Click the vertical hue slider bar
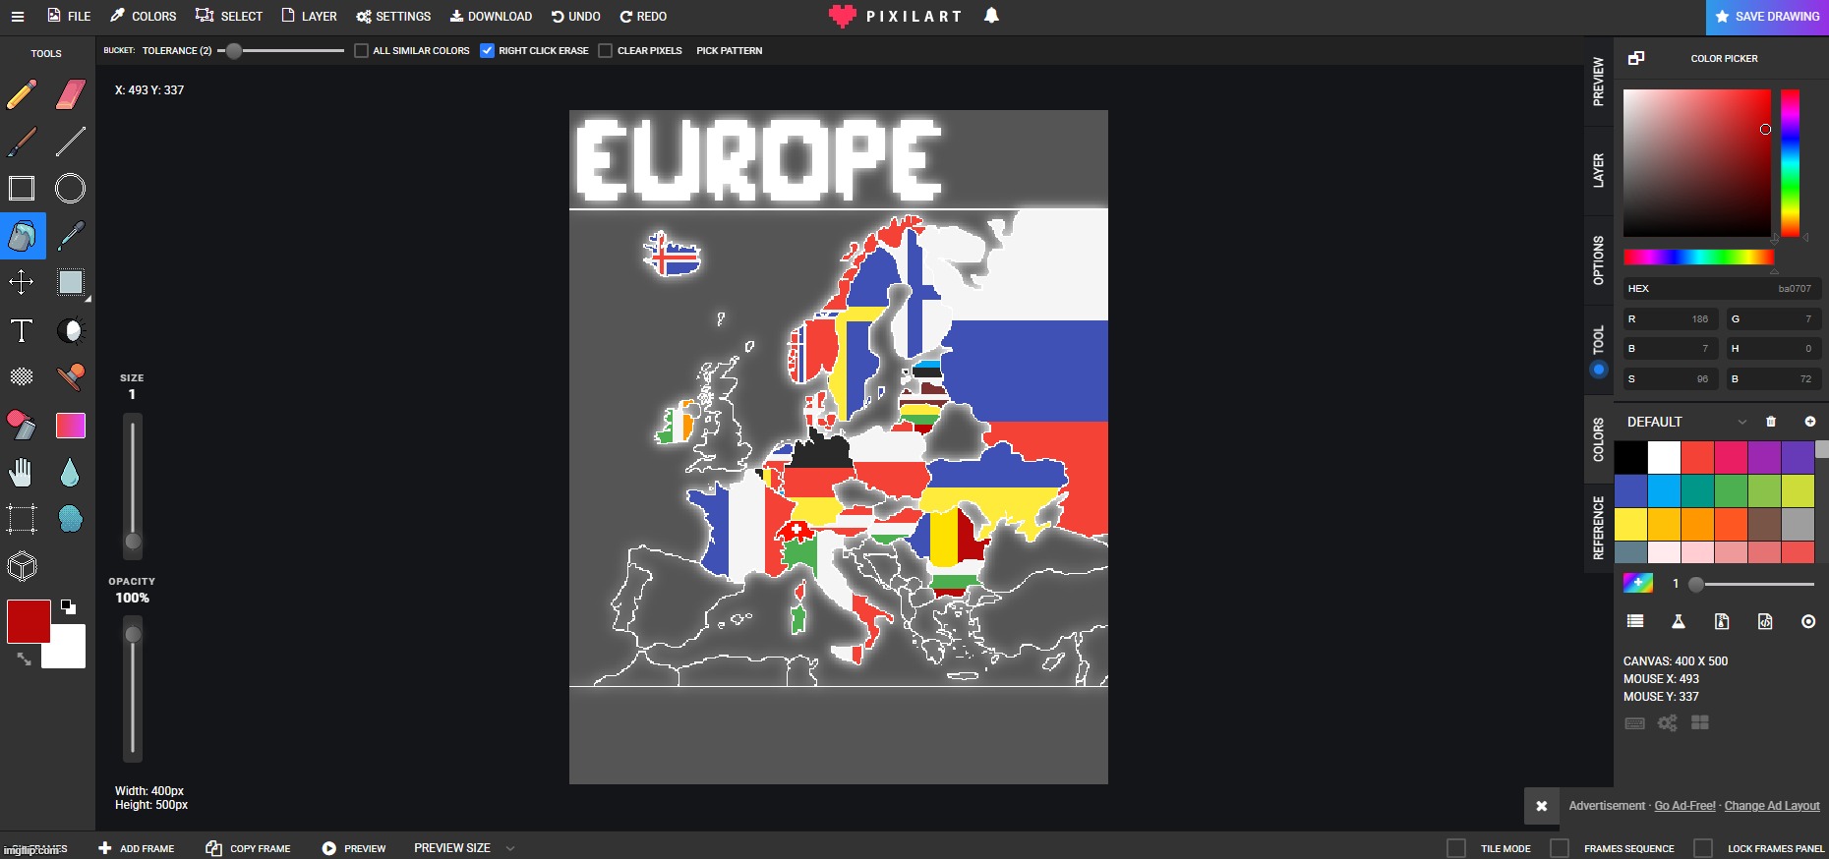 tap(1790, 163)
